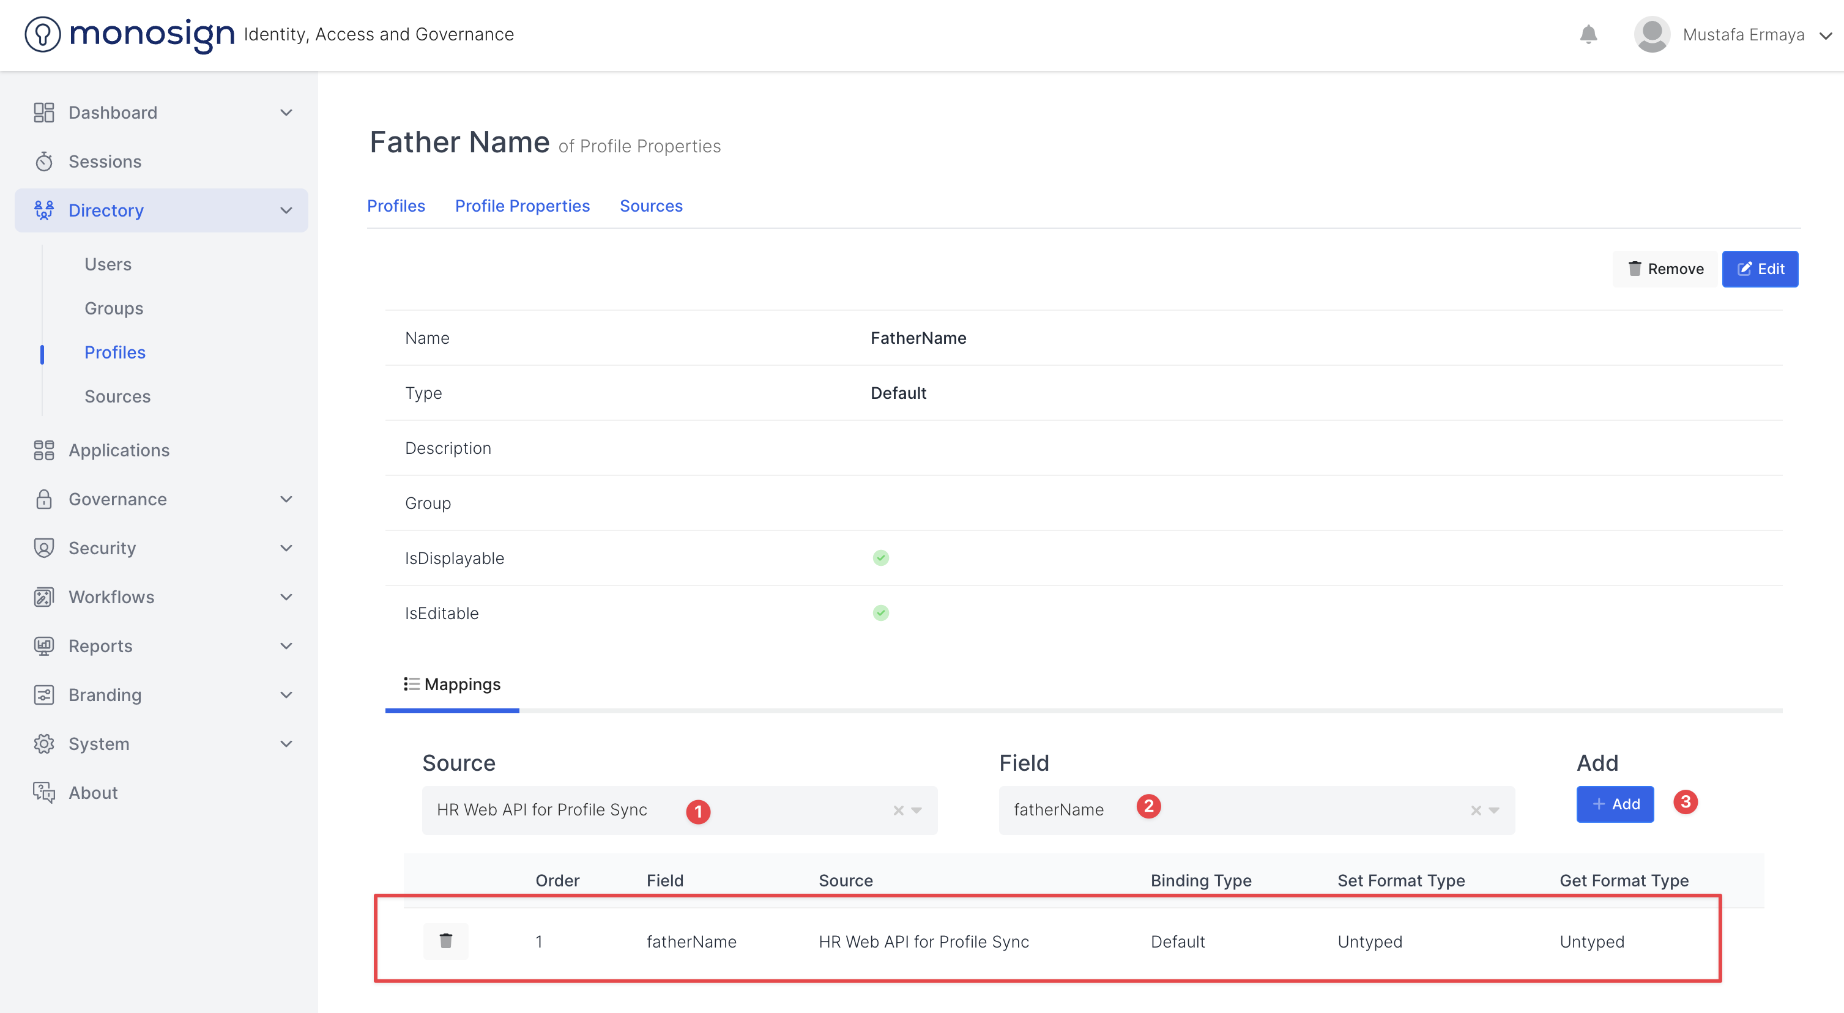Open the Source dropdown arrow
The image size is (1844, 1013).
click(x=917, y=811)
